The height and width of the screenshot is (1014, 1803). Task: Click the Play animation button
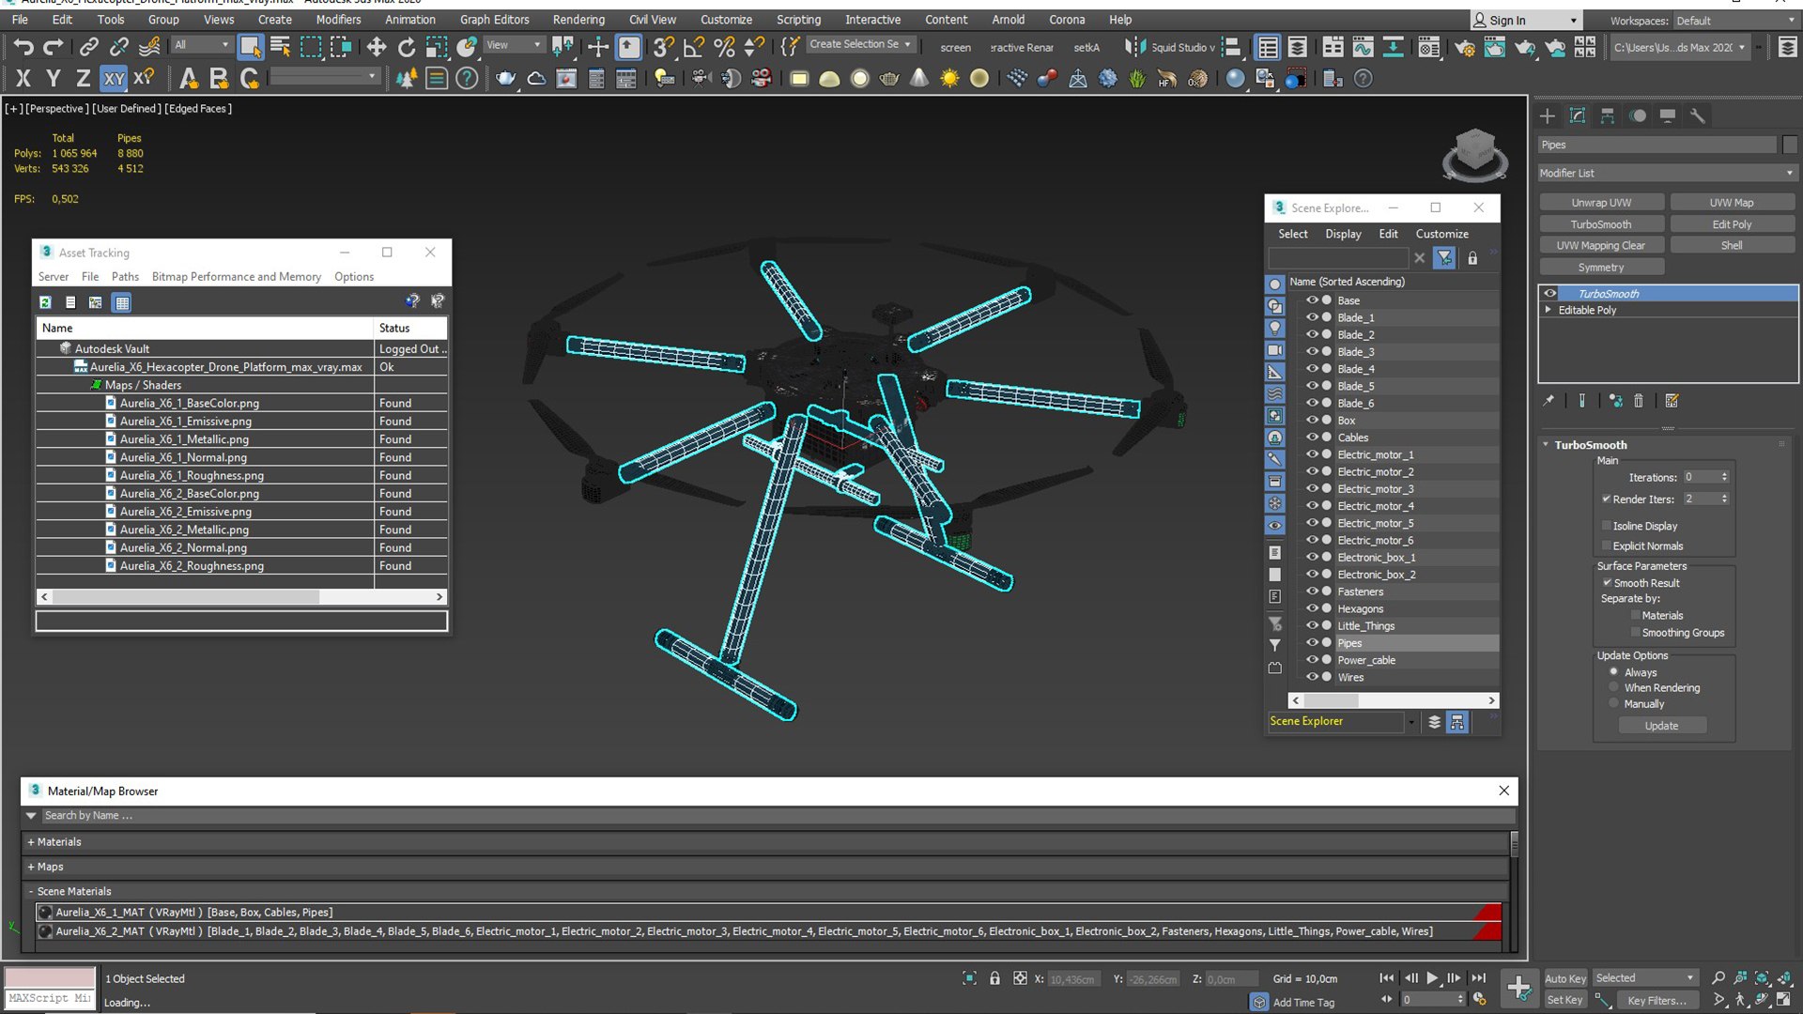pyautogui.click(x=1432, y=977)
